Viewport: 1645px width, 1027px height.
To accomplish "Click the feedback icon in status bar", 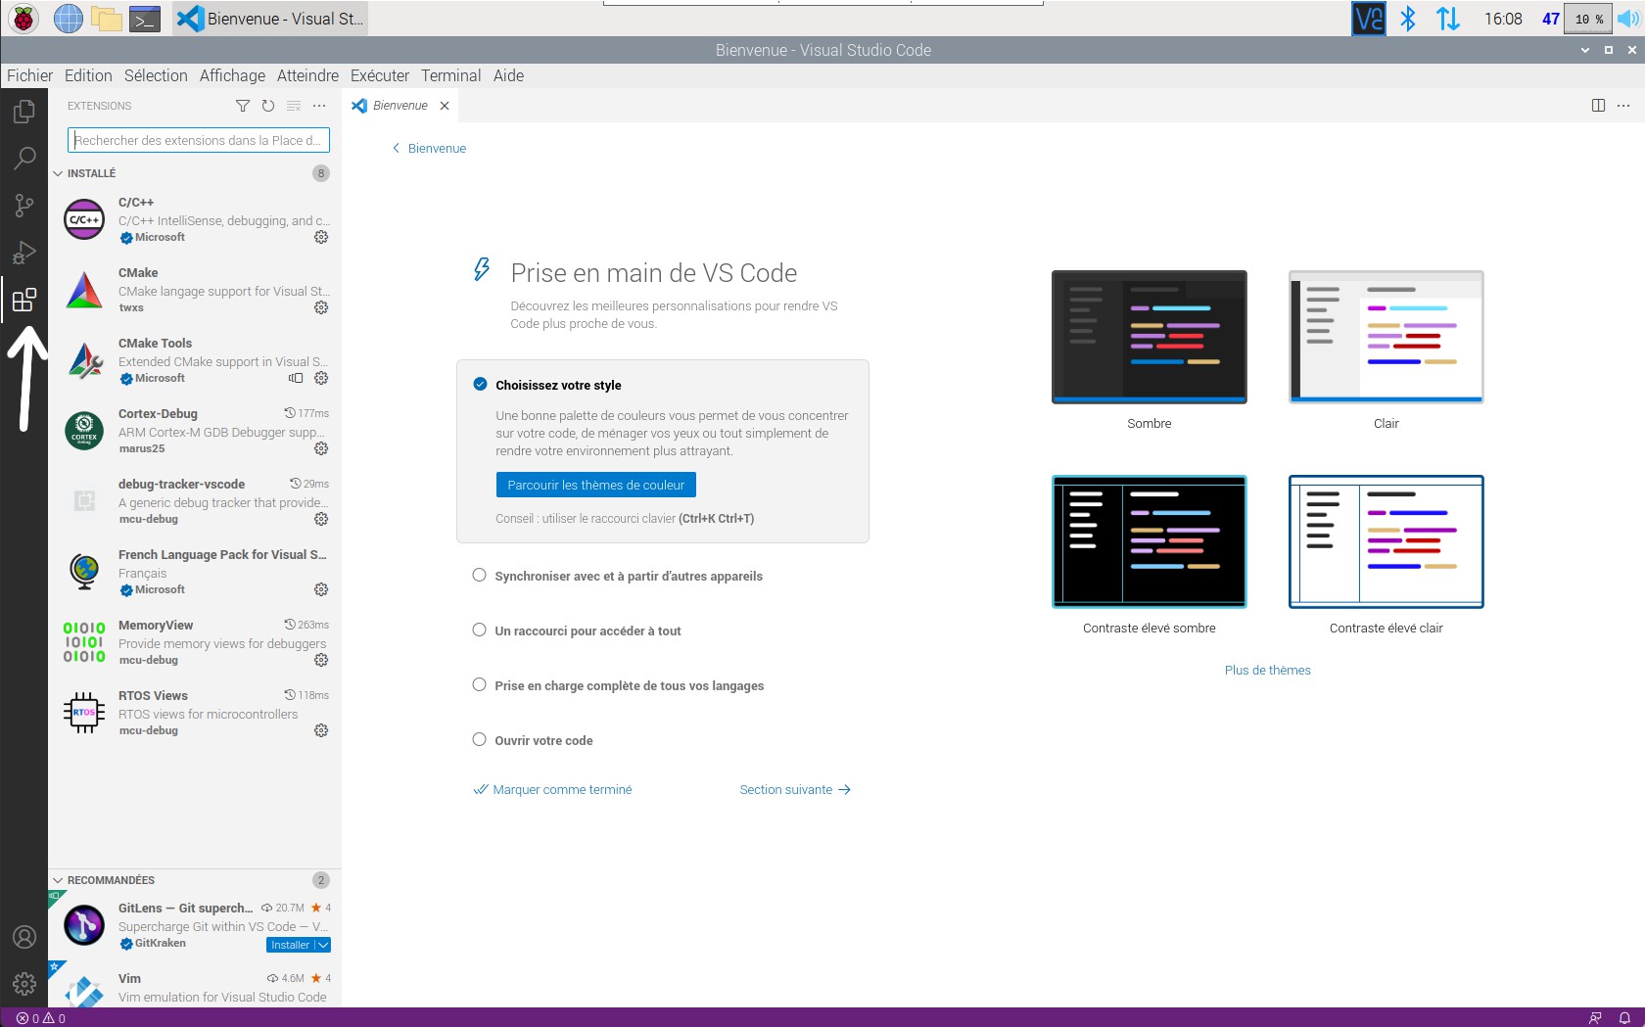I will 1595,1018.
